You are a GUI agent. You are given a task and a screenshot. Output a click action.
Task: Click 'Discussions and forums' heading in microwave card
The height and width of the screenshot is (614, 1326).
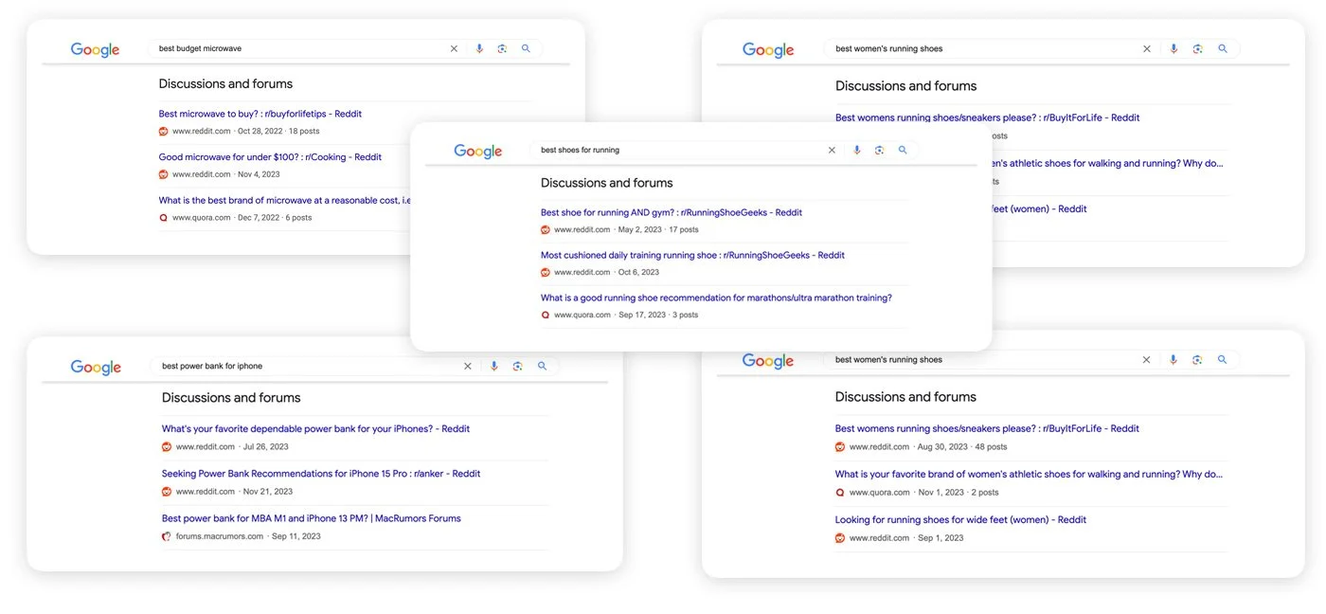tap(225, 83)
